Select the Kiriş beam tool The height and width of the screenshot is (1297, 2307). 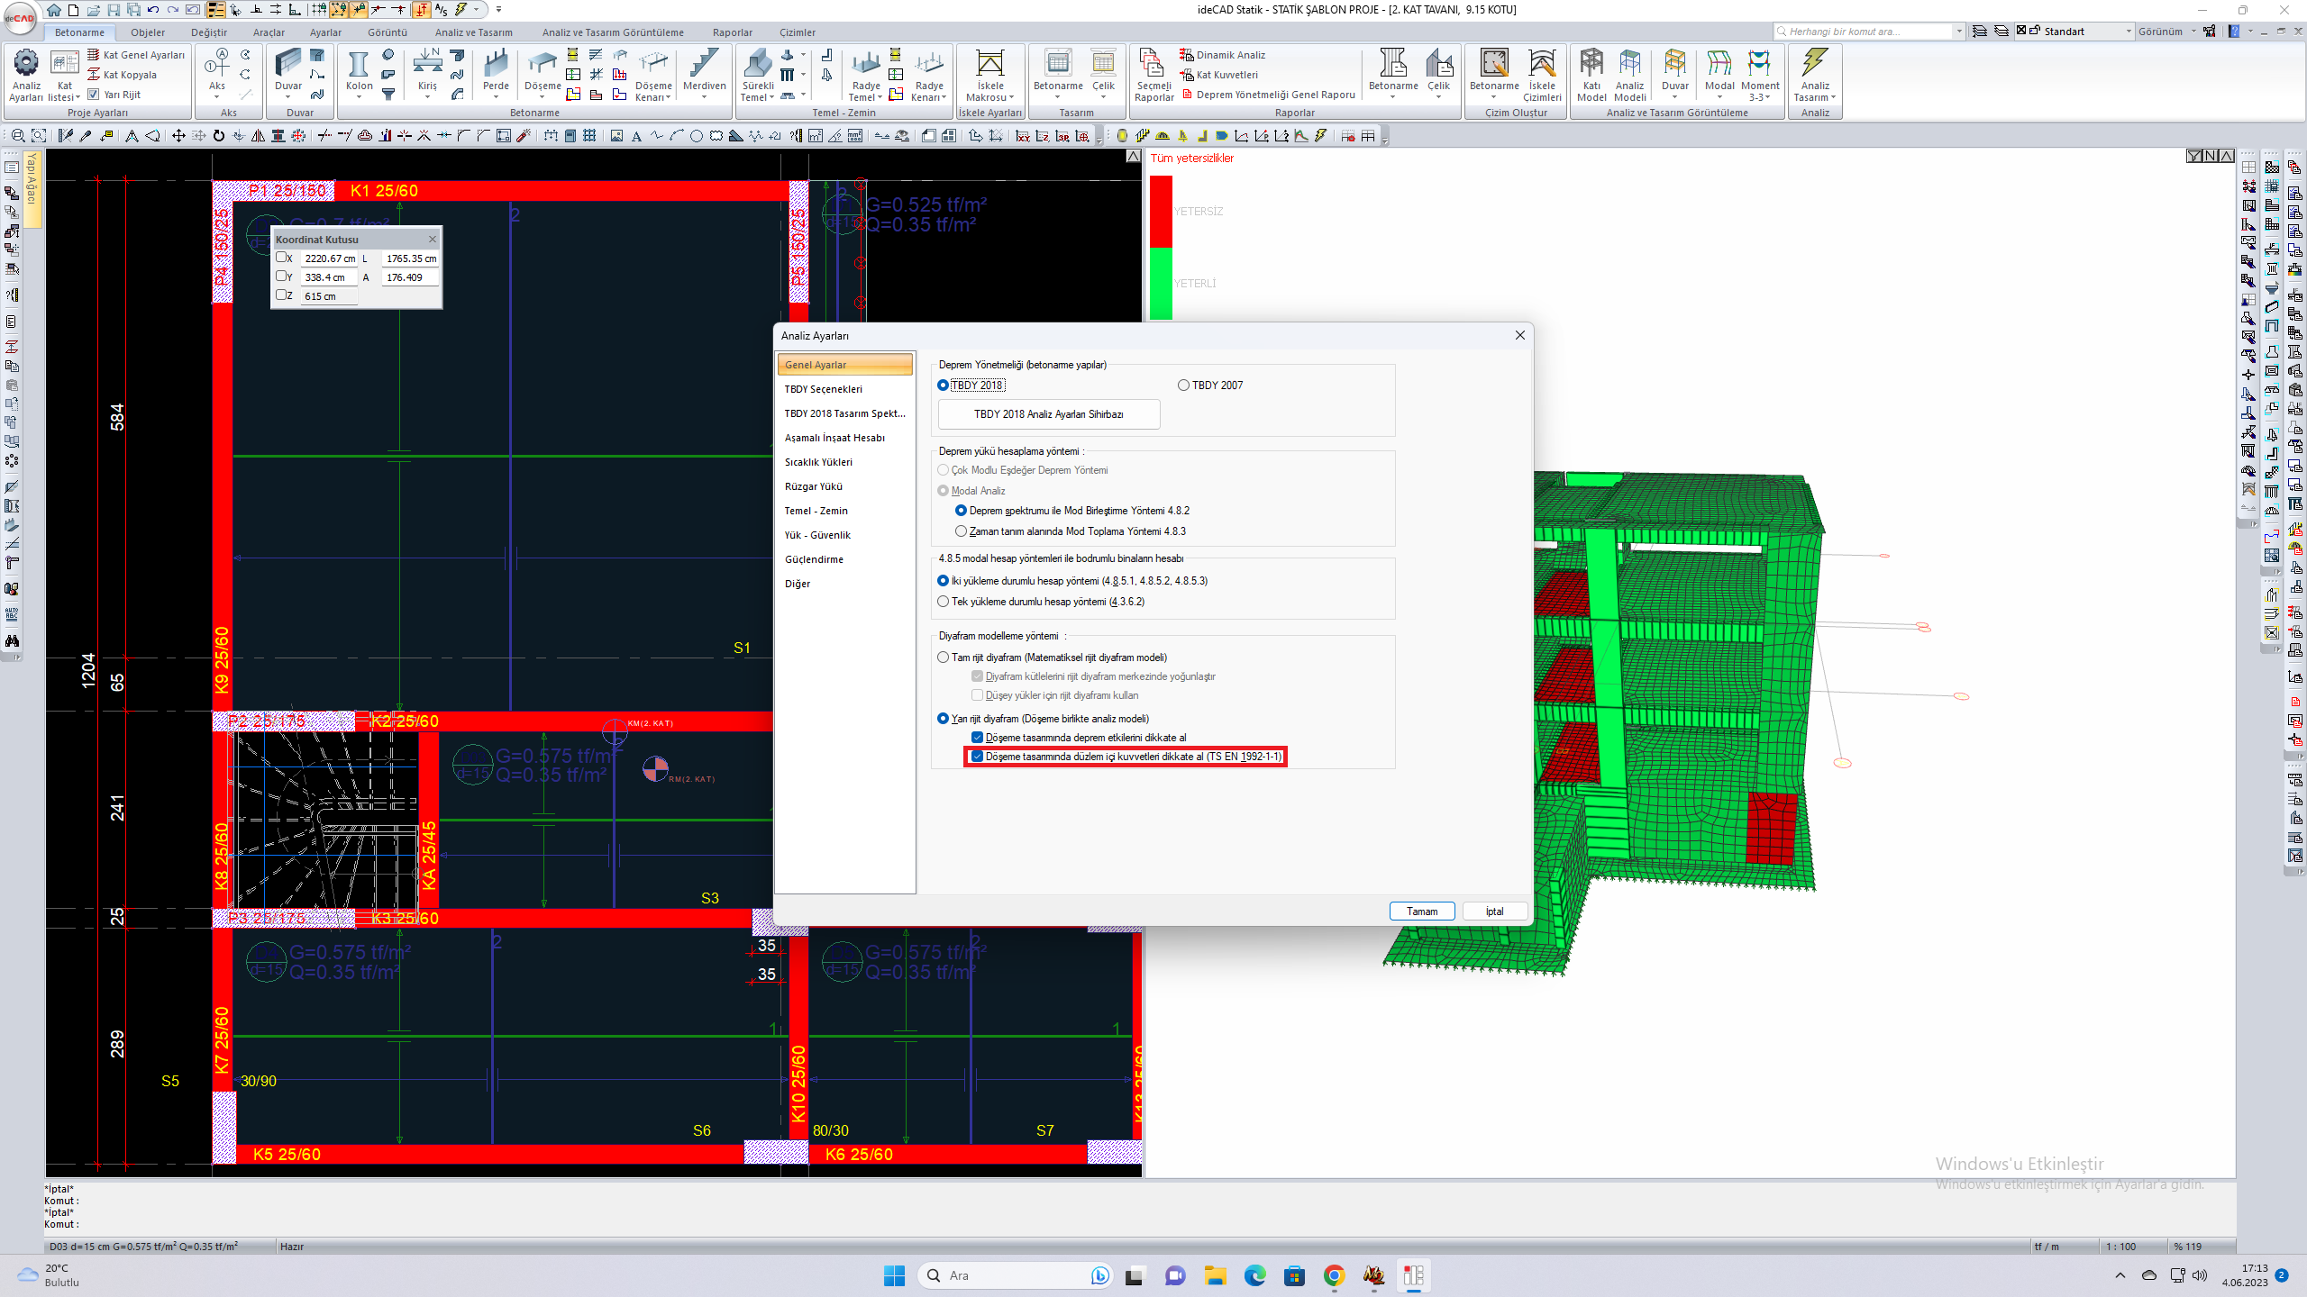tap(427, 63)
